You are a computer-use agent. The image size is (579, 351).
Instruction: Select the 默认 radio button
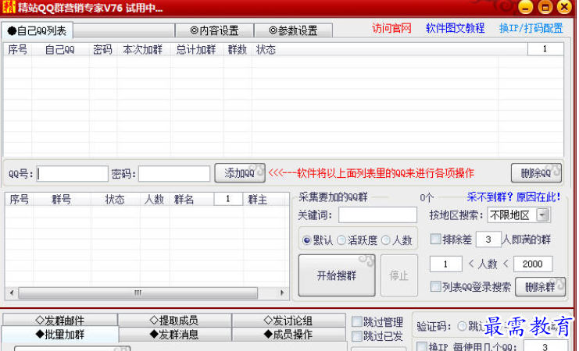306,240
